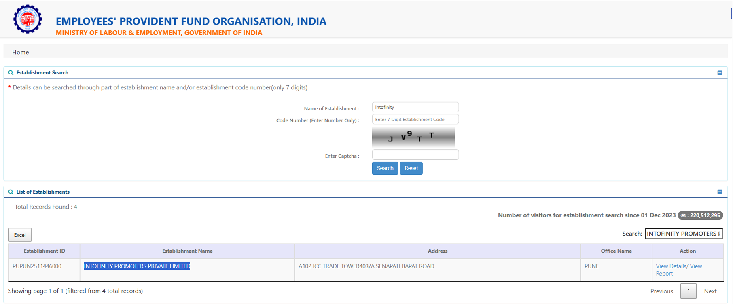
Task: Open View Report link for the establishment
Action: [664, 274]
